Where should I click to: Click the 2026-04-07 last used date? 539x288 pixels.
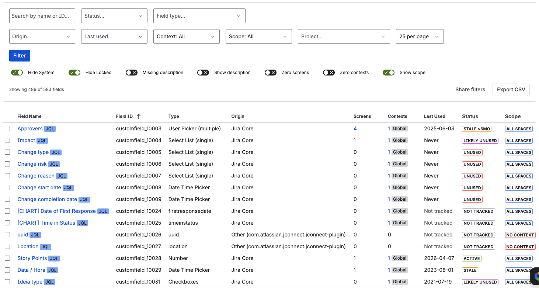[x=439, y=258]
